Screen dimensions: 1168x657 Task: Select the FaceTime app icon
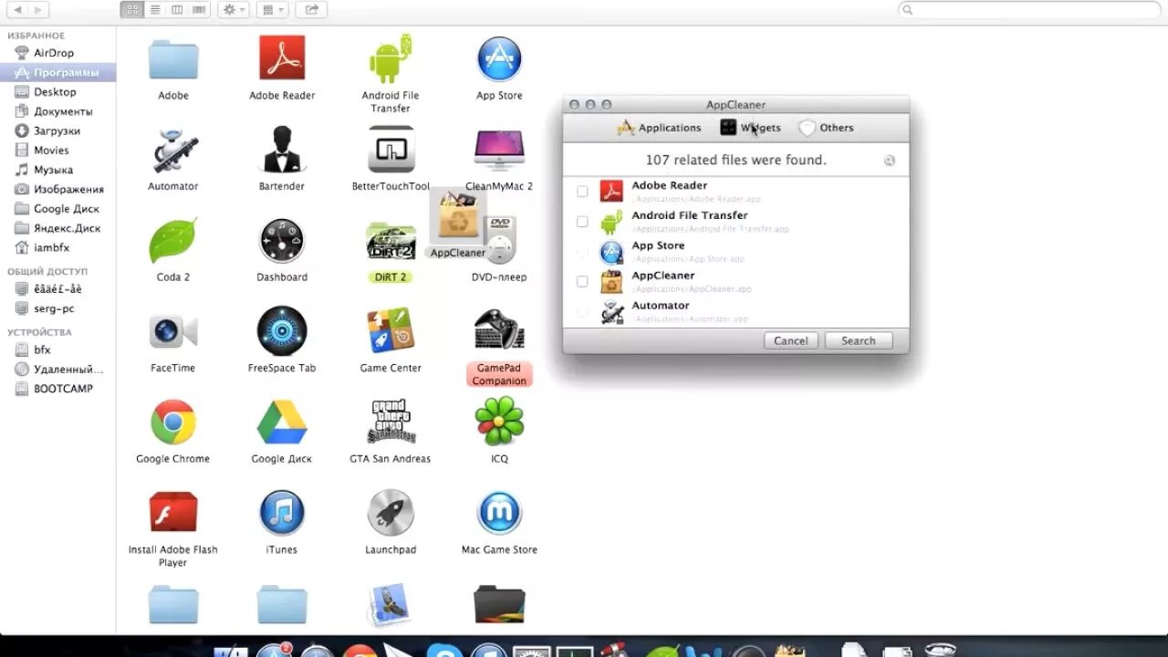(173, 332)
